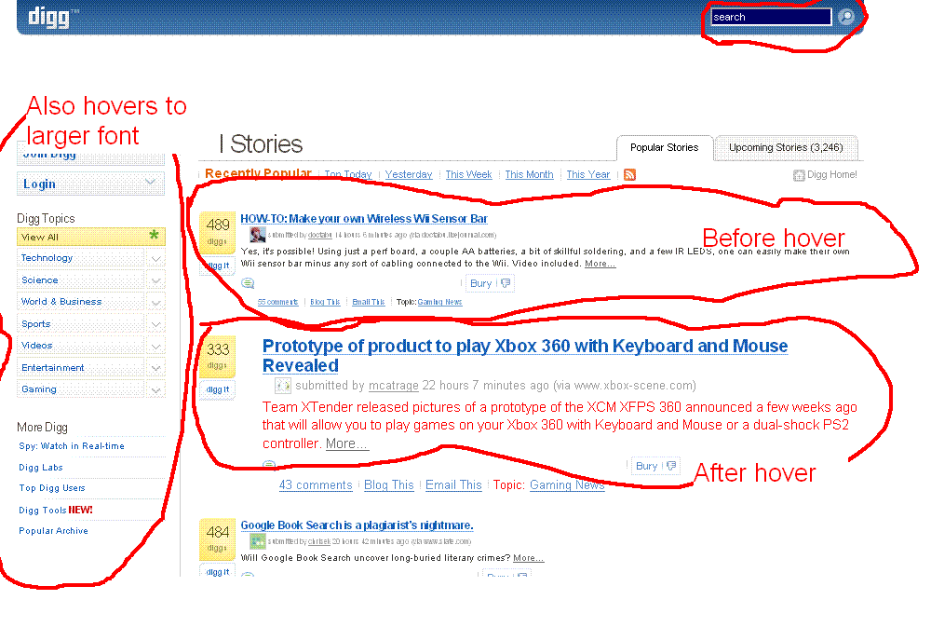Viewport: 931px width, 627px height.
Task: Expand the Videos topic chevron
Action: [155, 347]
